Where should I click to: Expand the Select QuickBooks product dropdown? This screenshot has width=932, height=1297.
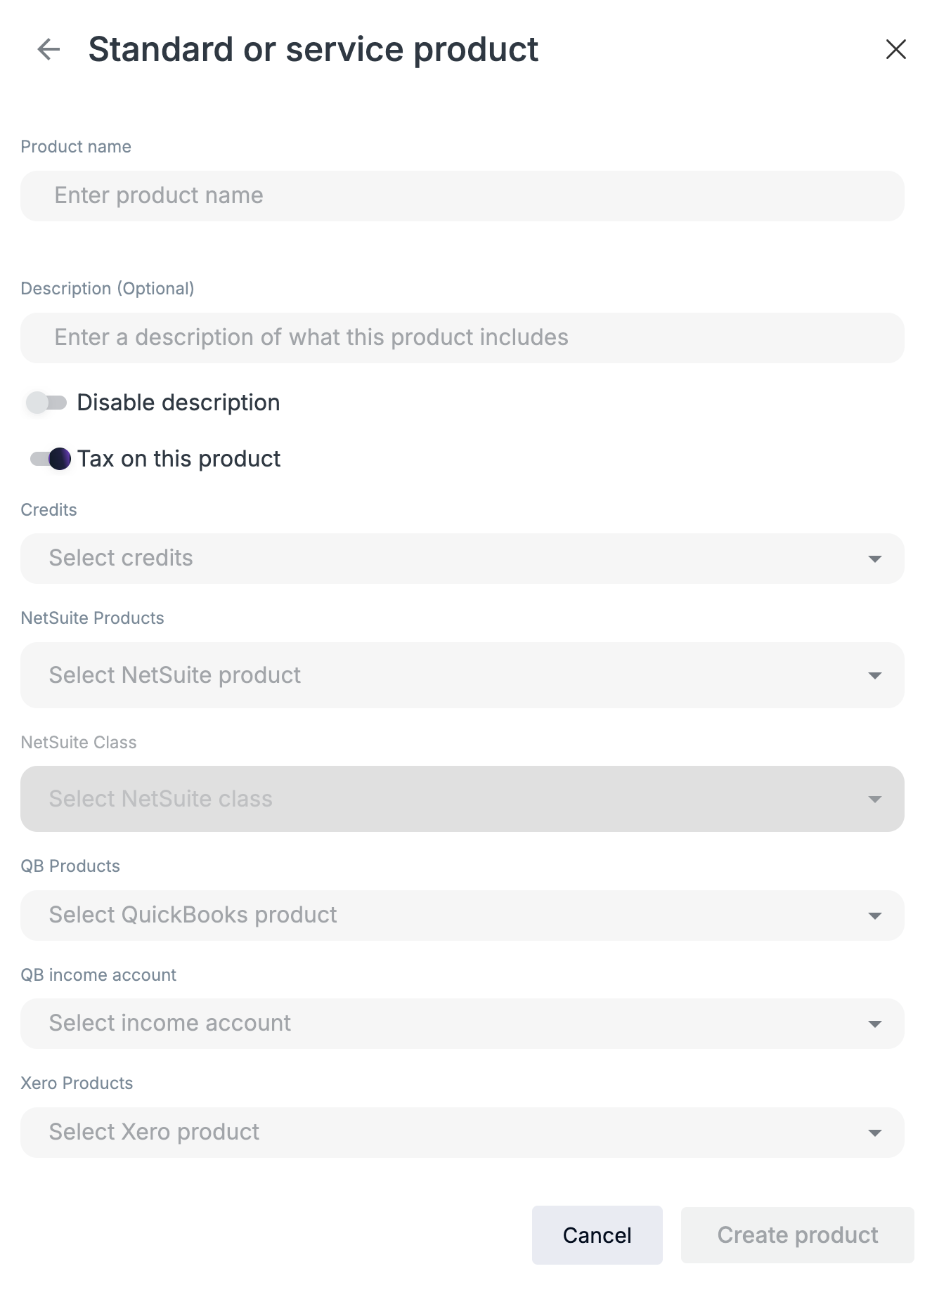462,915
